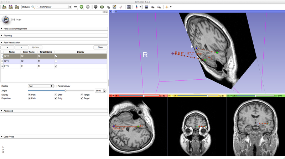Click the Angle value field showing 24.00

98,91
